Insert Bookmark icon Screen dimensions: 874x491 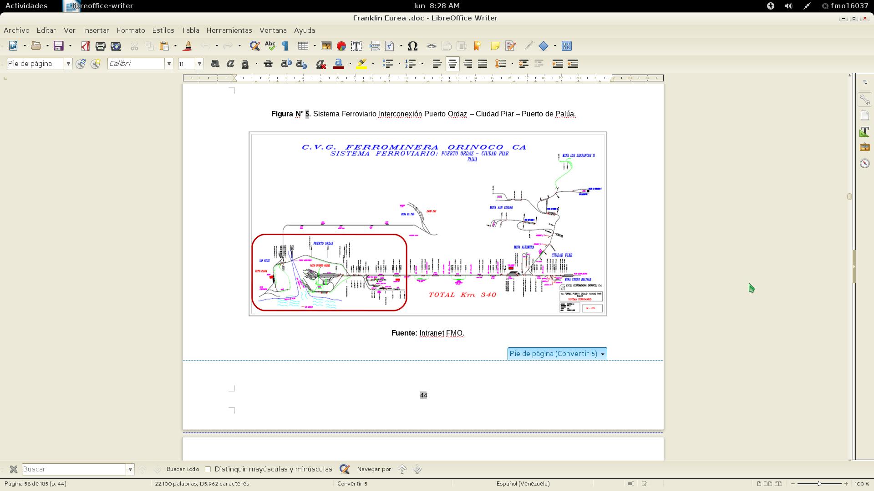pyautogui.click(x=477, y=46)
